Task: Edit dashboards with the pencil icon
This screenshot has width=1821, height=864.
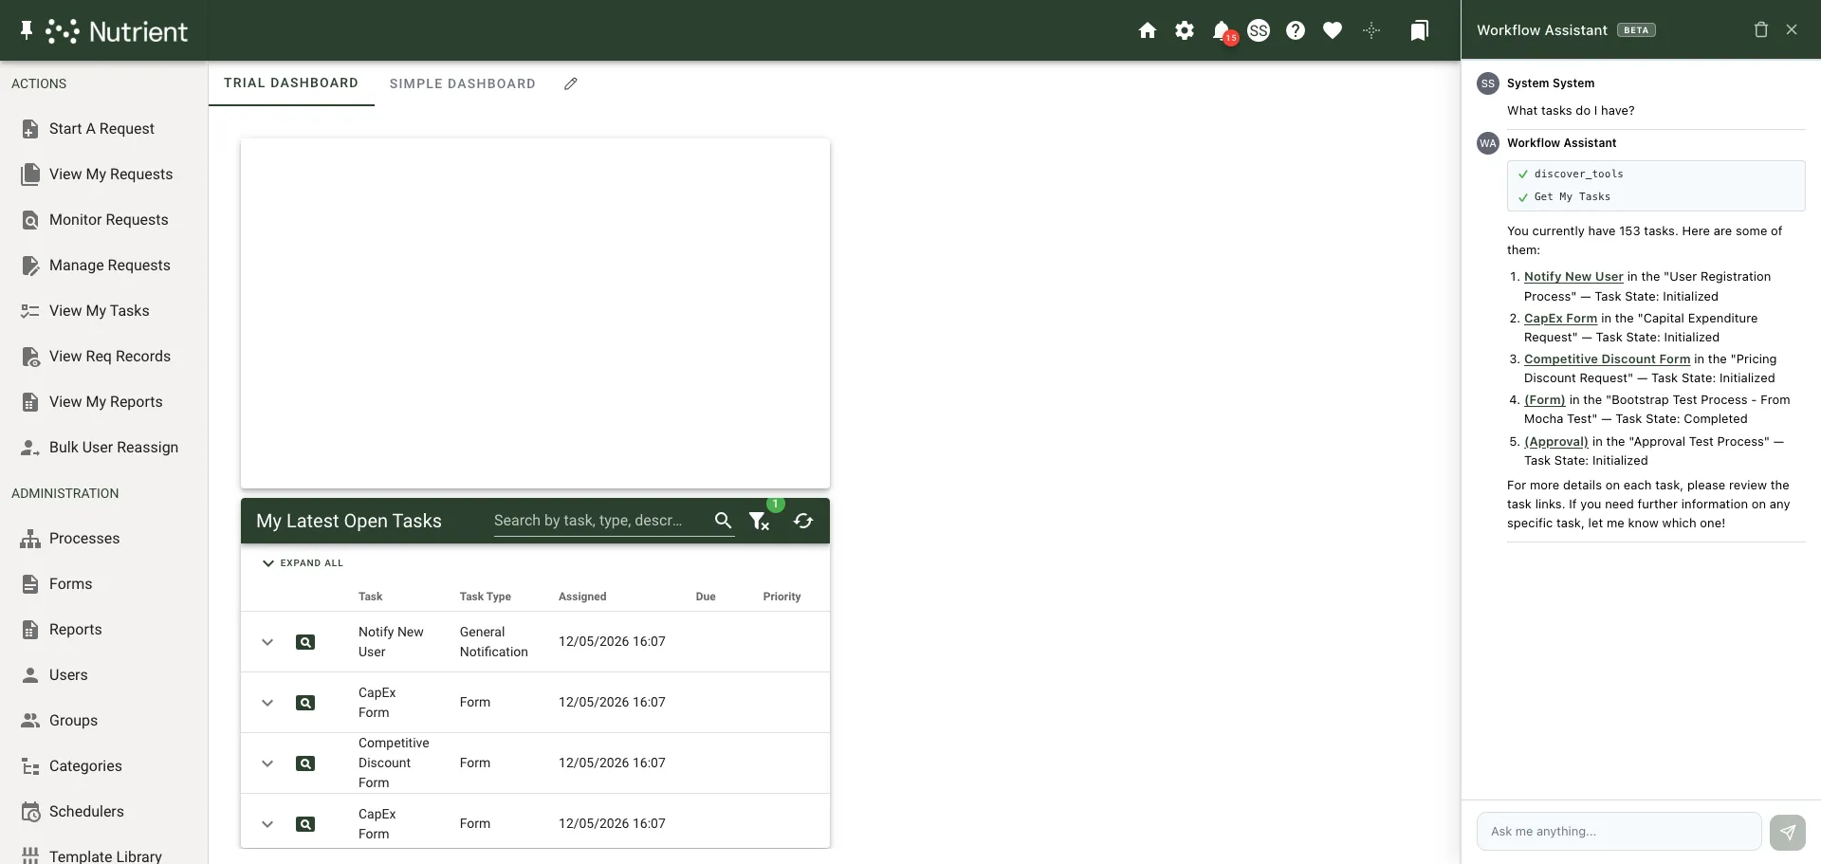Action: (x=570, y=83)
